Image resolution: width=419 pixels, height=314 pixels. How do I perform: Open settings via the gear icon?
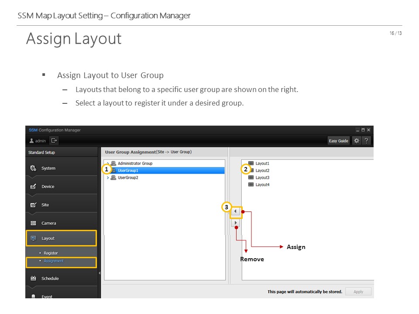tap(357, 140)
